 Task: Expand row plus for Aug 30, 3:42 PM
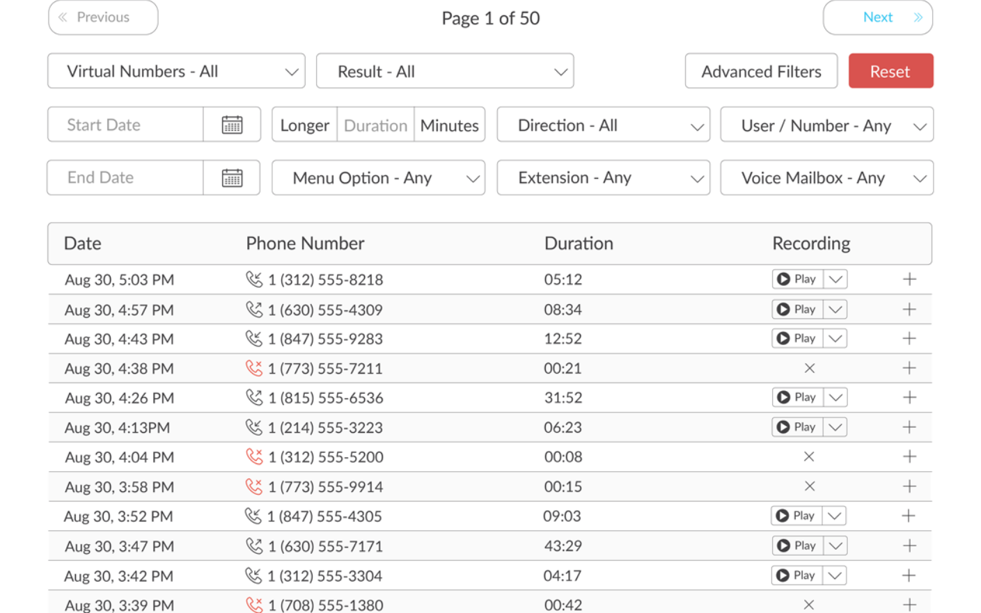coord(908,575)
